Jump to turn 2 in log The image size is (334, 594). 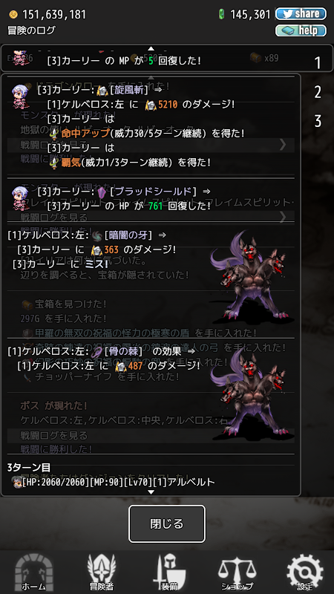[x=318, y=92]
